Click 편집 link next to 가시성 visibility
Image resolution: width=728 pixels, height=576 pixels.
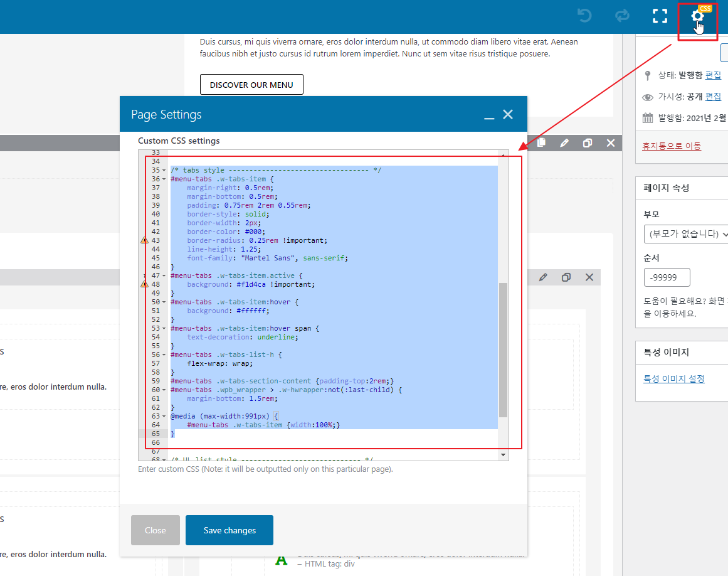[713, 97]
